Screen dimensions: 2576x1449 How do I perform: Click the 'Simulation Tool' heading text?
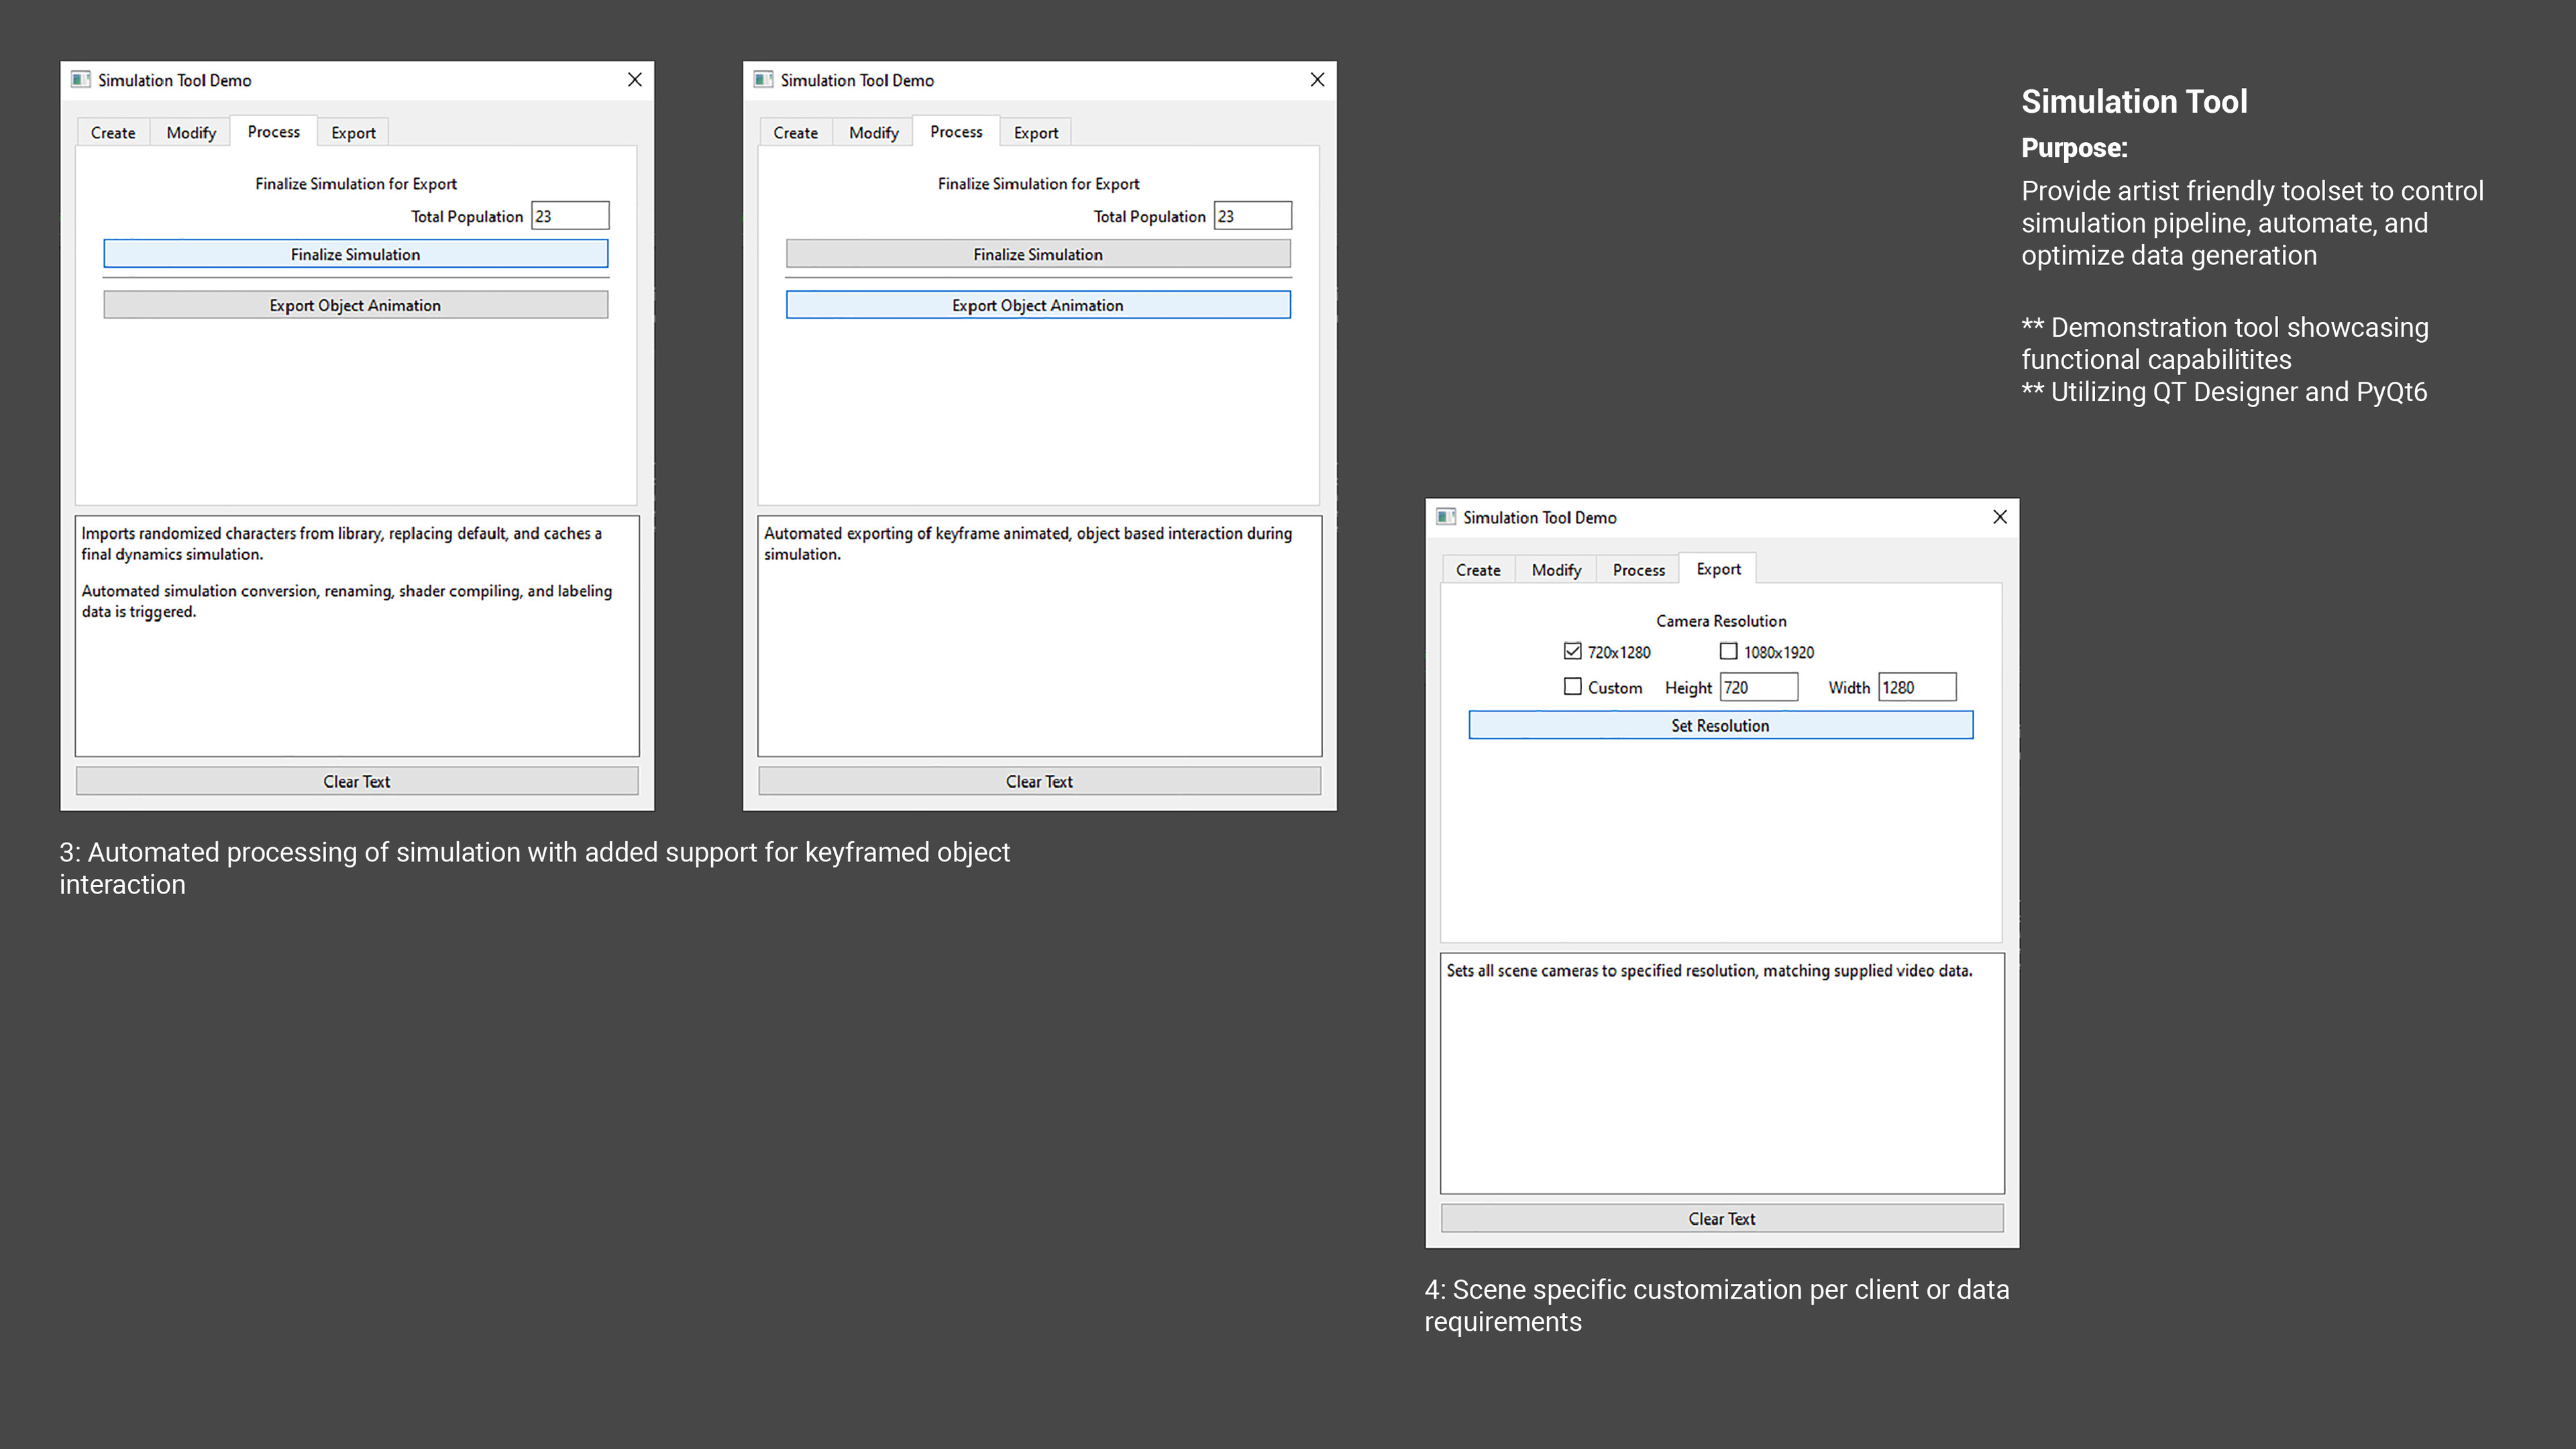(x=2134, y=101)
